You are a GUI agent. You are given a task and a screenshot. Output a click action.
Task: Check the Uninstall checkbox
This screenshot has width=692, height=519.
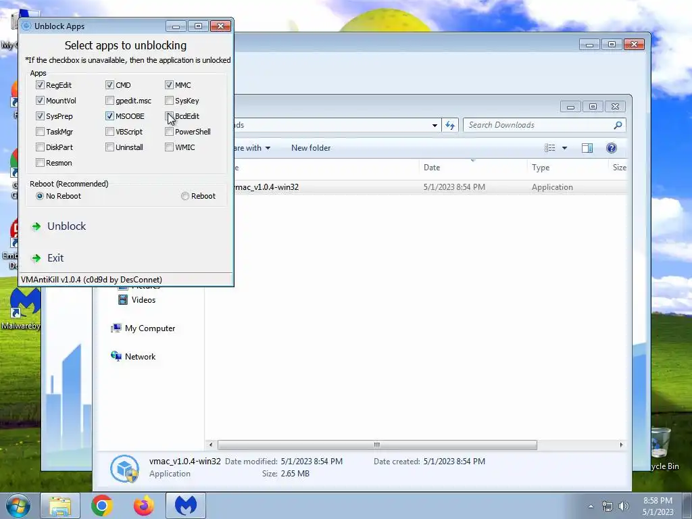110,147
